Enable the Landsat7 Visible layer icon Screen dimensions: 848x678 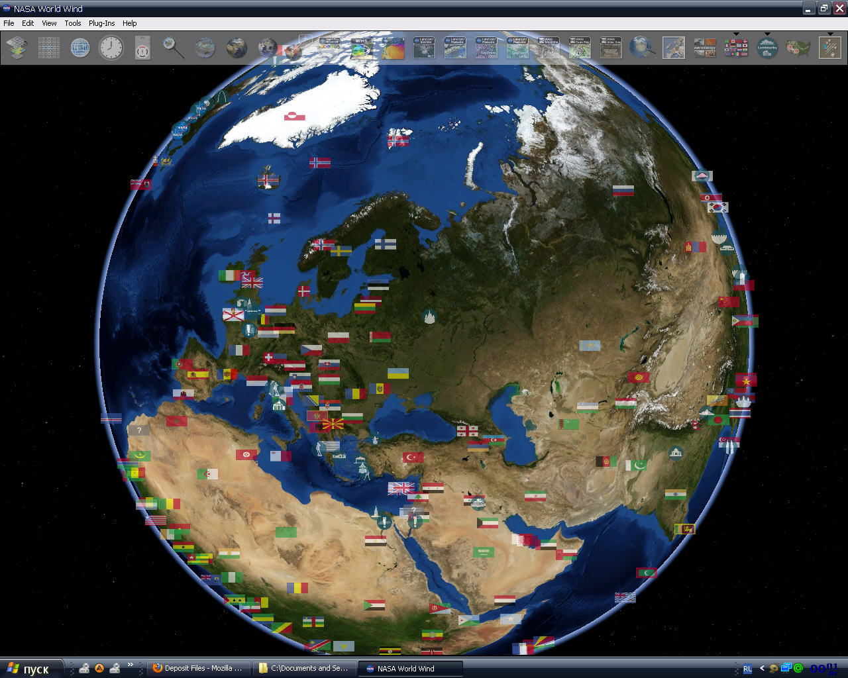point(424,48)
